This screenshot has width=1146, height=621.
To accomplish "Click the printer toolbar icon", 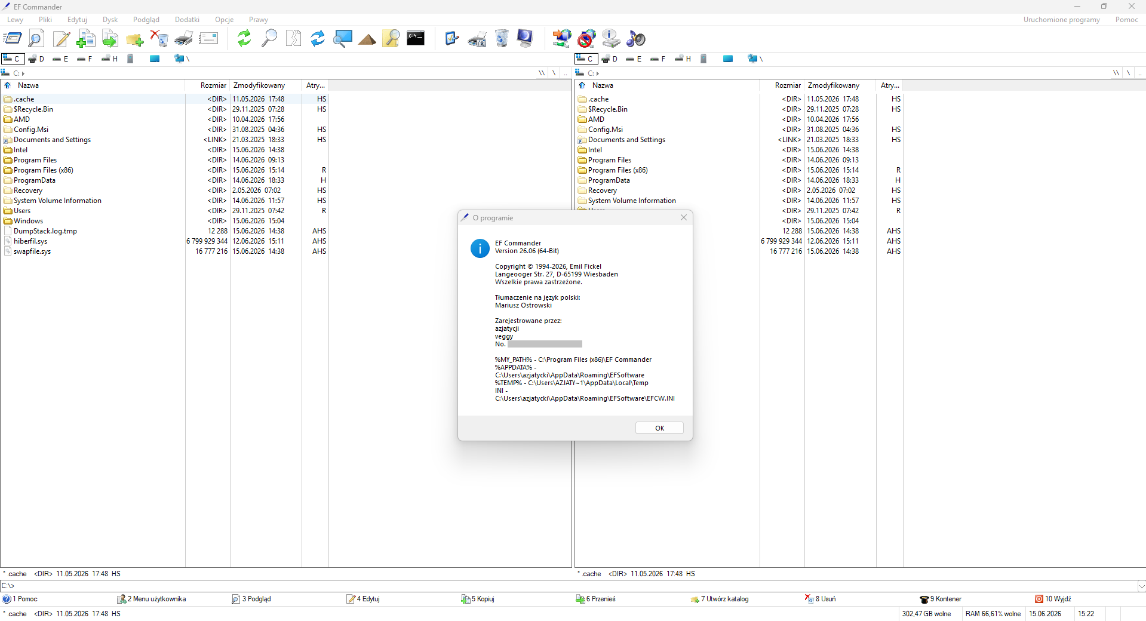I will (183, 39).
